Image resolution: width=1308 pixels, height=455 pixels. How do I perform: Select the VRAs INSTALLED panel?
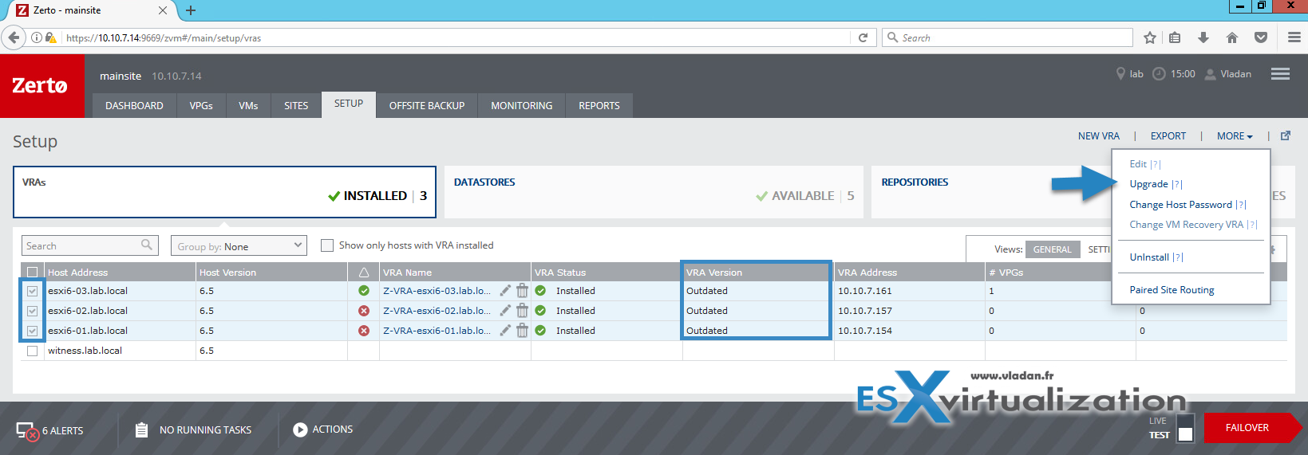[x=224, y=192]
